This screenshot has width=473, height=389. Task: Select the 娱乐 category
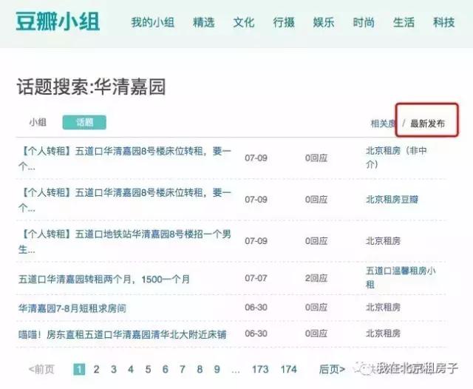(x=324, y=22)
